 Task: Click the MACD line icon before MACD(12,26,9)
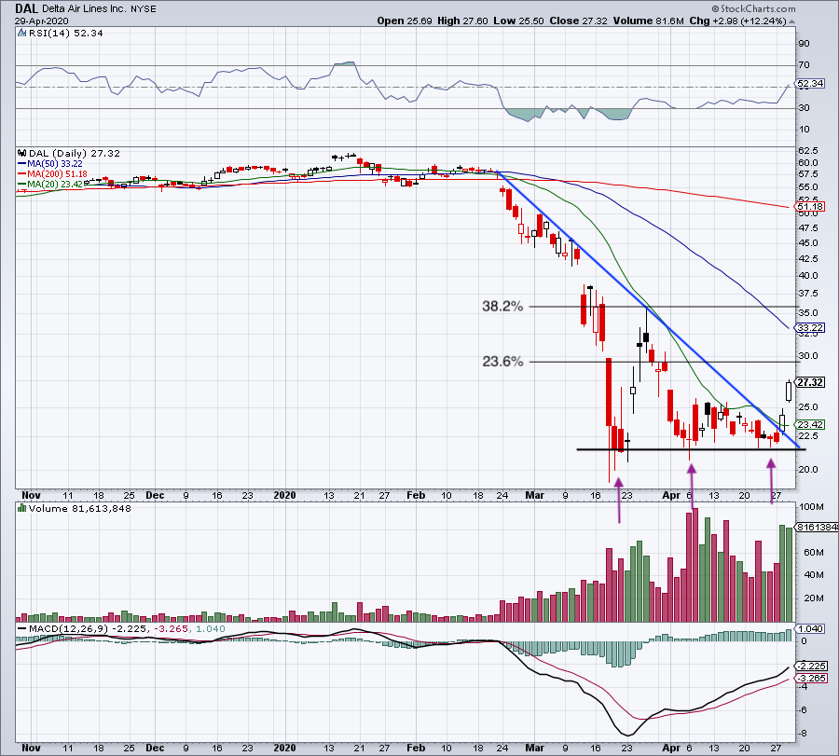[x=22, y=628]
